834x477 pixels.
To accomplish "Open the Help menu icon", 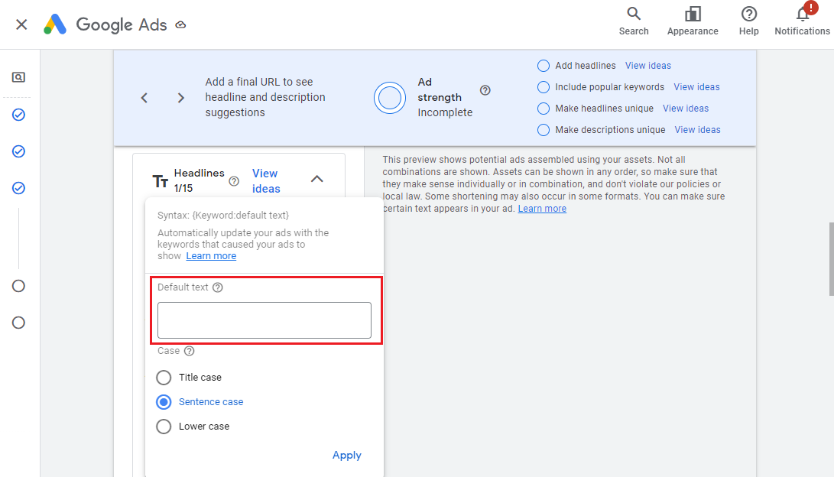I will point(748,21).
